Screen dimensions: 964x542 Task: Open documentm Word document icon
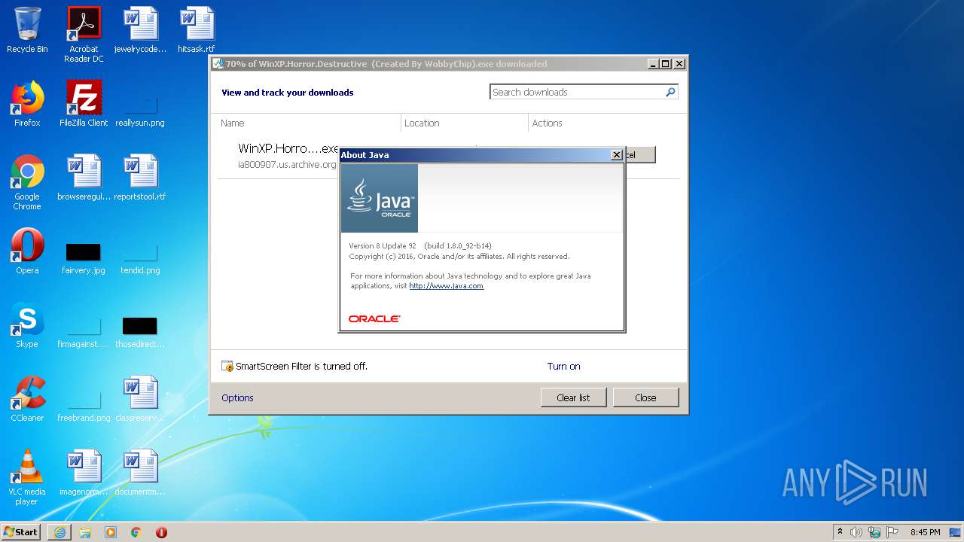click(x=140, y=473)
